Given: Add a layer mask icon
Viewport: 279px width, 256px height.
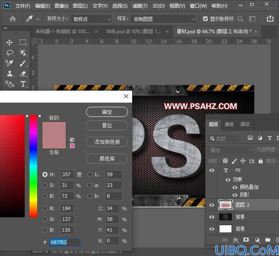Looking at the screenshot, I should [246, 240].
